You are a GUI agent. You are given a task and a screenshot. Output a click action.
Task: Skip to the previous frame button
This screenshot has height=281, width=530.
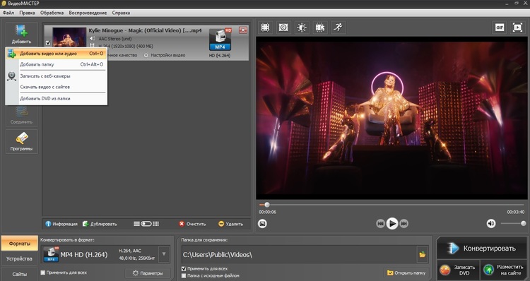point(381,223)
